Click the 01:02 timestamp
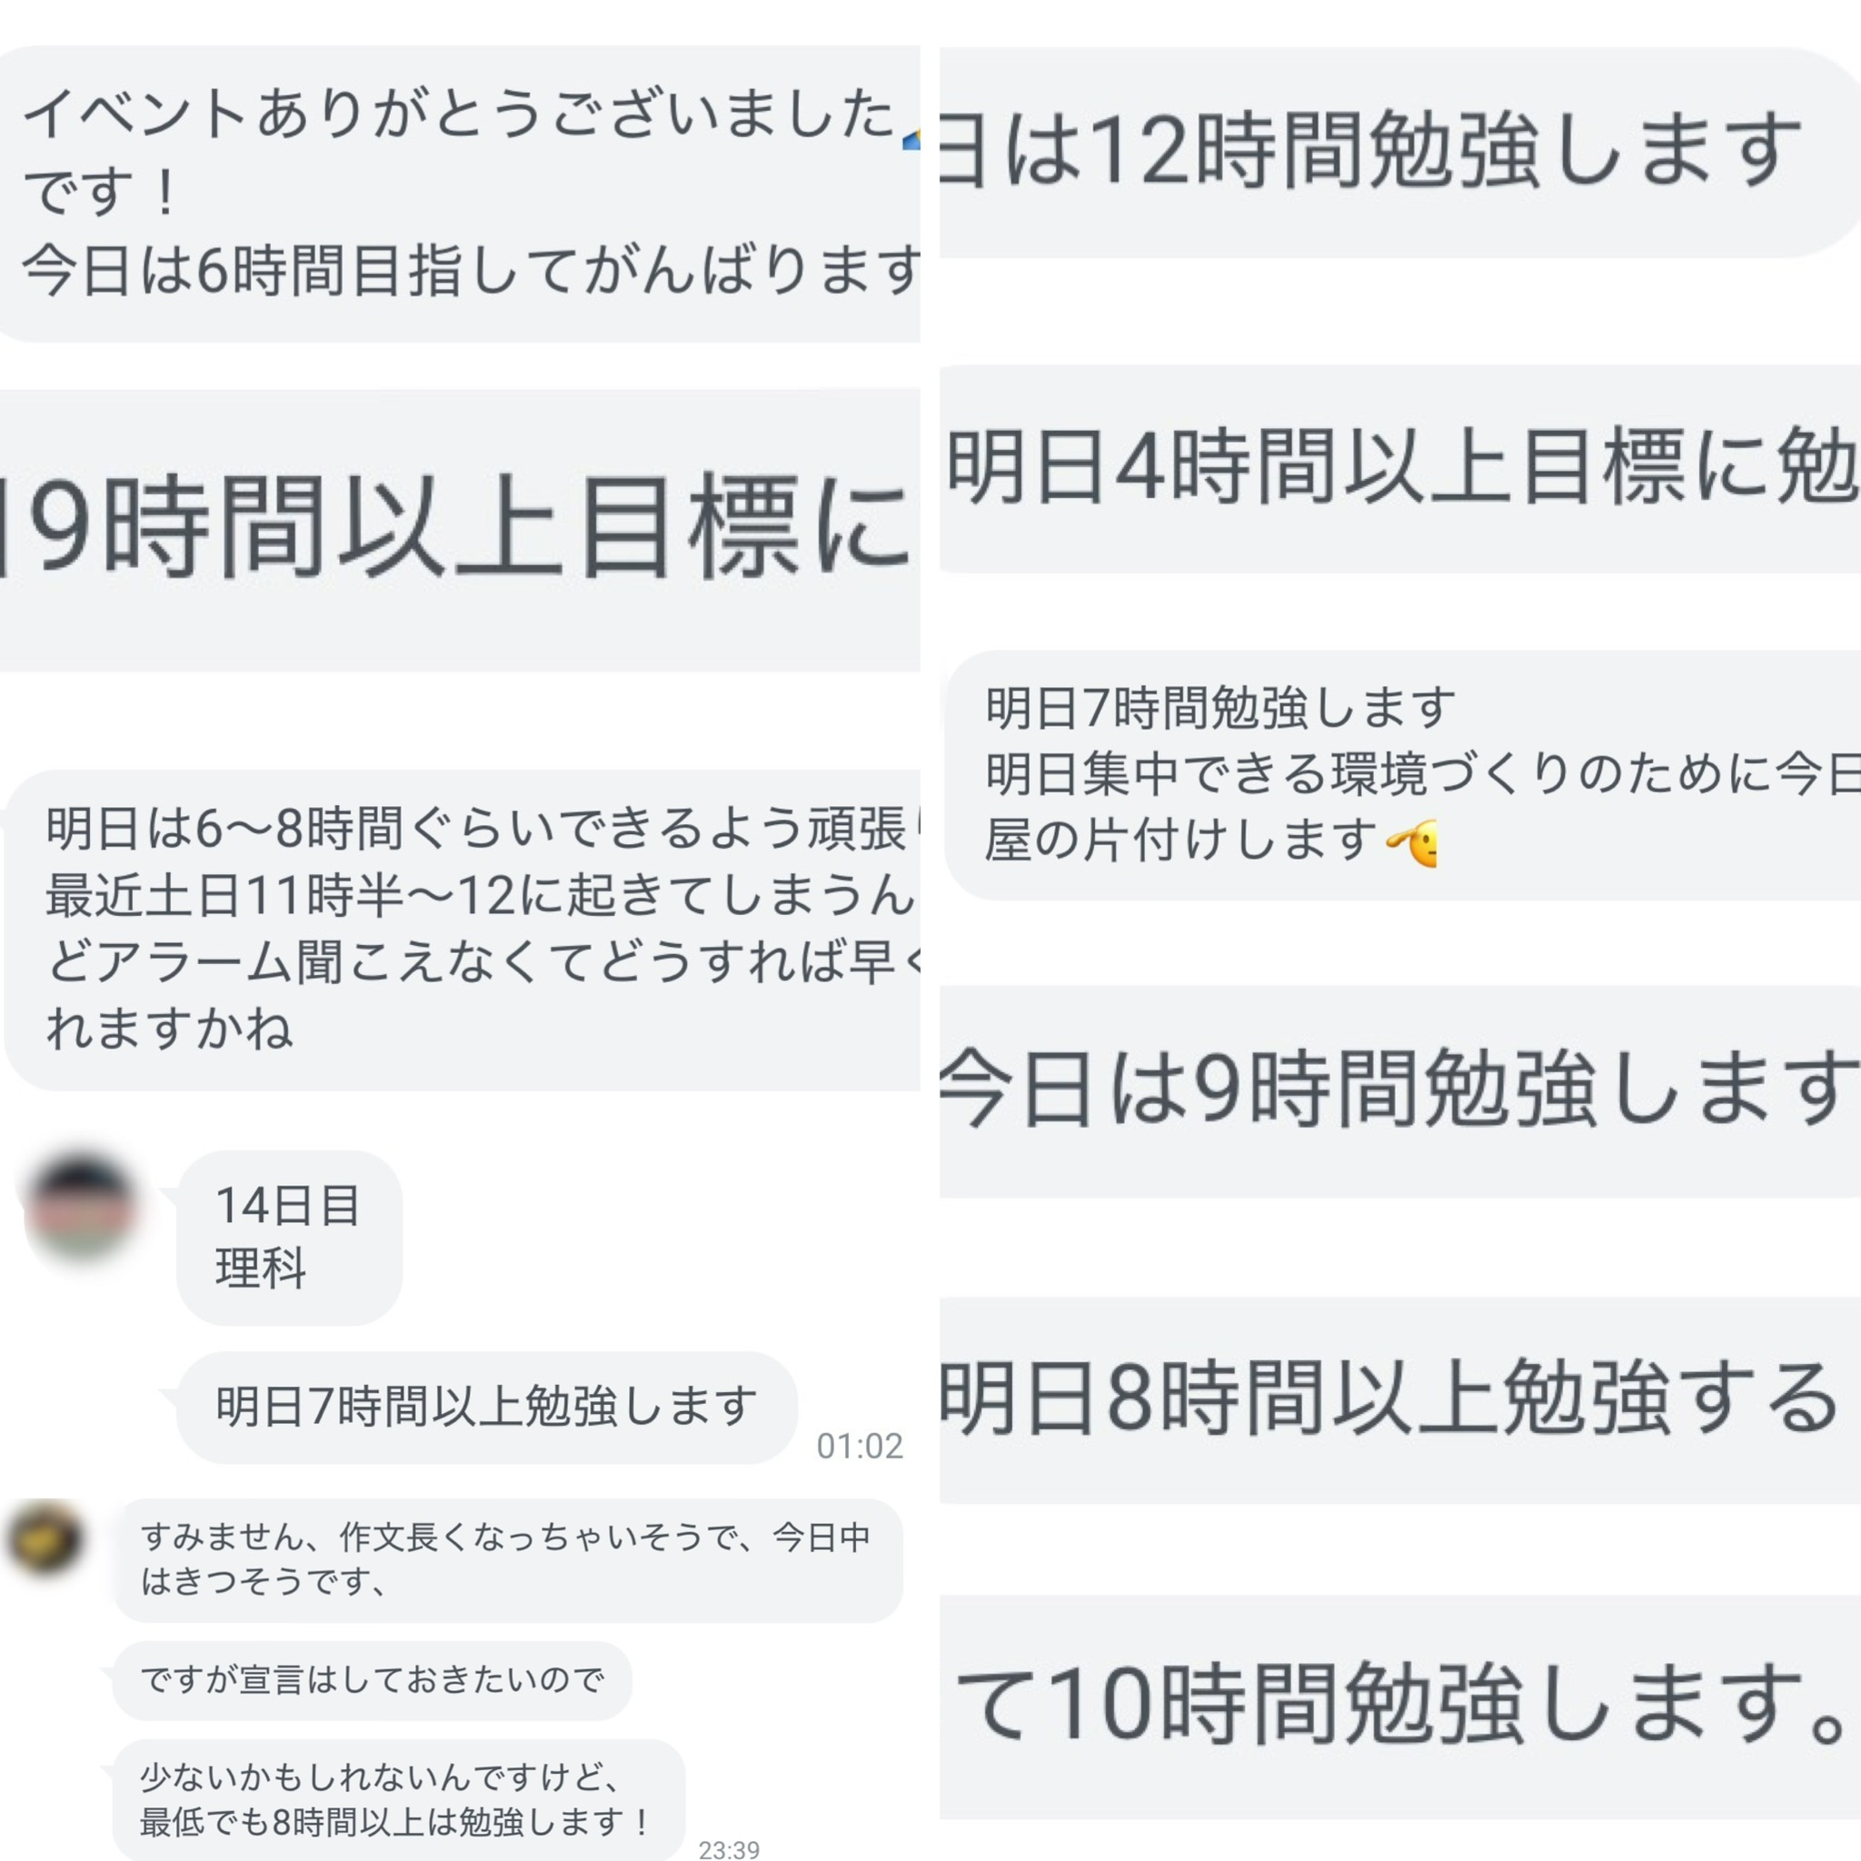 860,1445
